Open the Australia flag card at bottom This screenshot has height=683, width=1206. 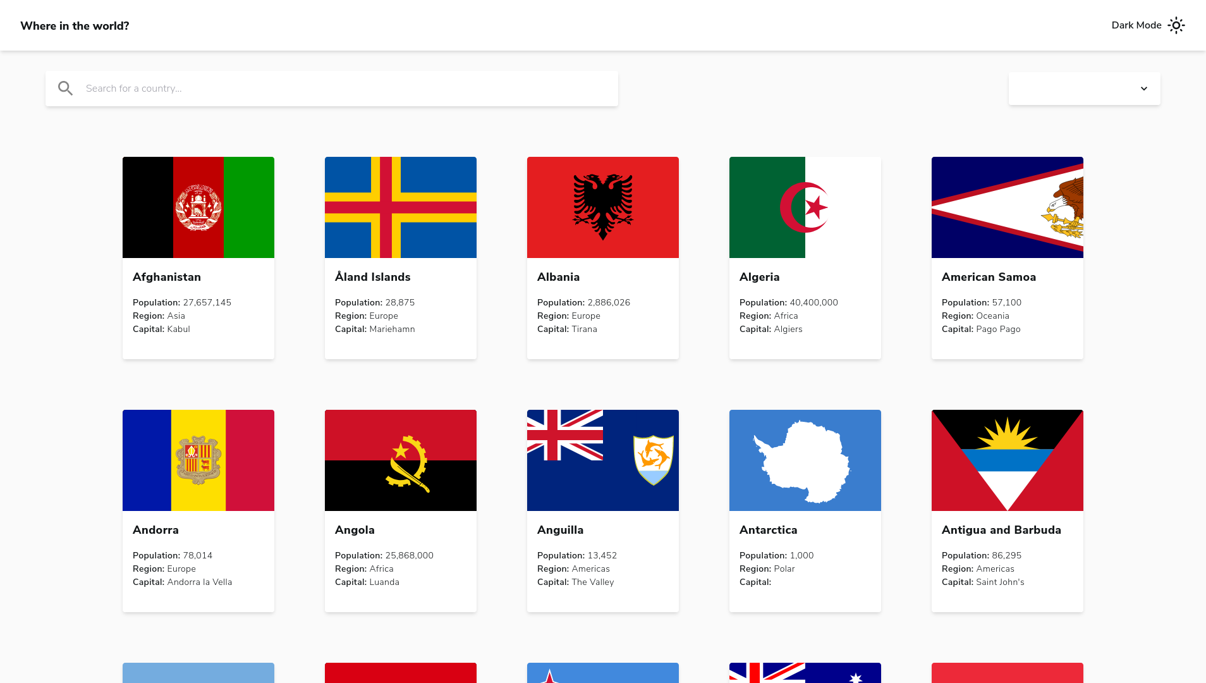tap(805, 673)
